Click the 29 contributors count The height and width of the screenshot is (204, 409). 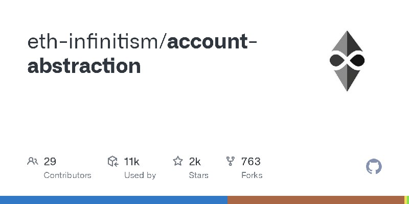[x=50, y=162]
